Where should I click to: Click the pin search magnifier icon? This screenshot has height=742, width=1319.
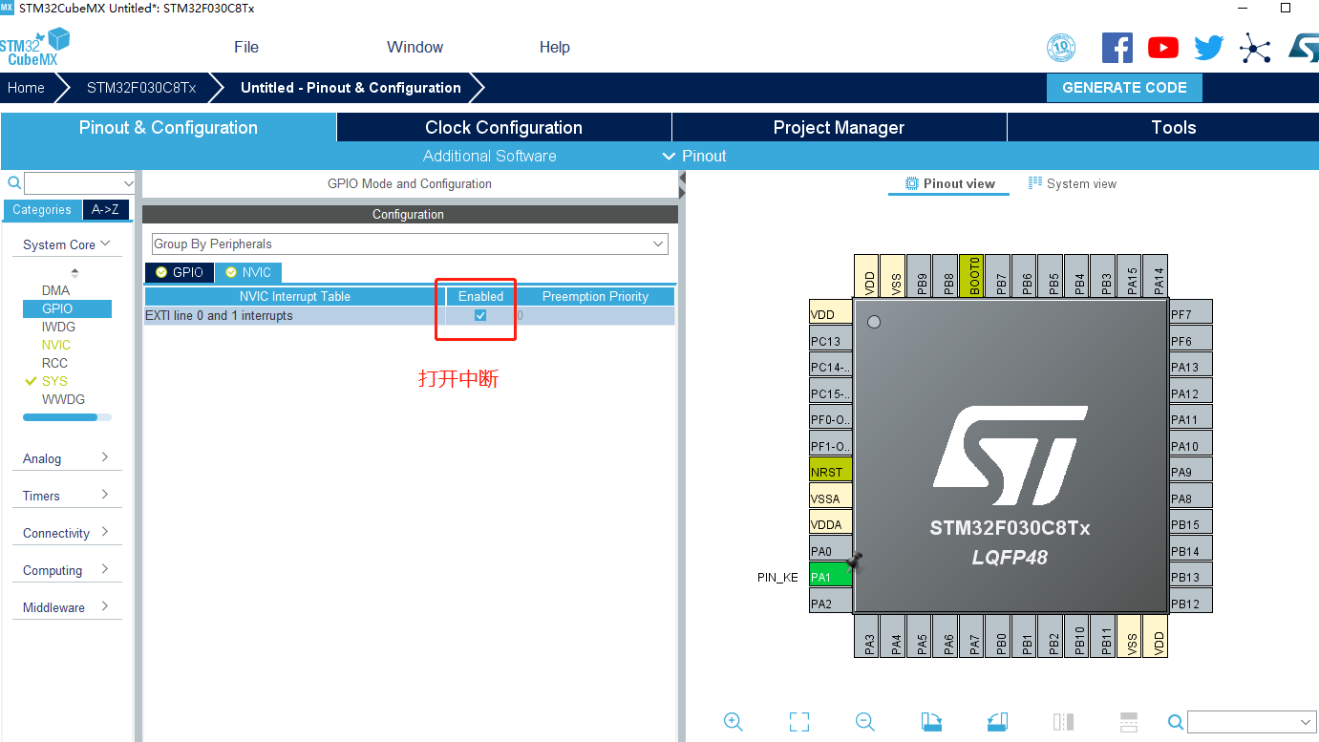[x=1177, y=722]
